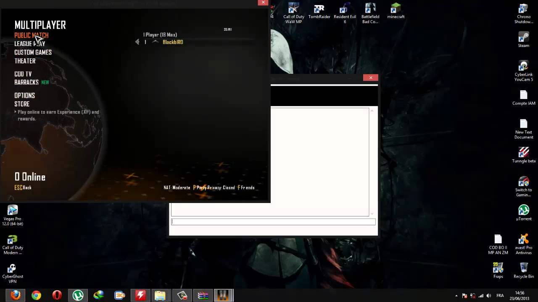Open the screen recorder taskbar icon

click(x=182, y=295)
